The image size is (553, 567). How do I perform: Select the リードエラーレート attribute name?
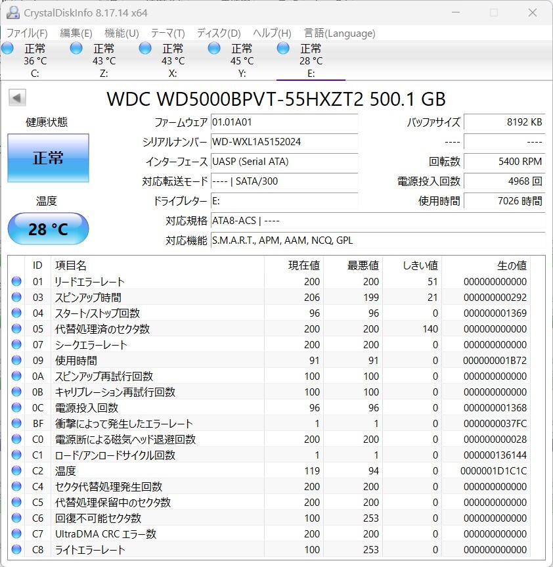(x=89, y=281)
